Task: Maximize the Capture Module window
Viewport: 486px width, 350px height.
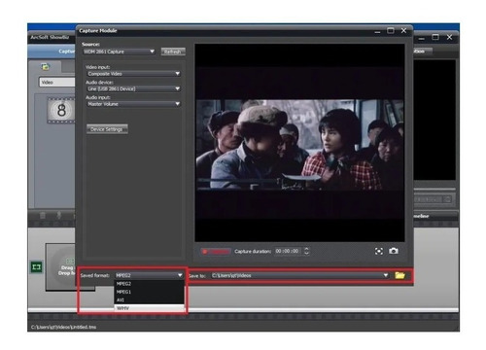Action: point(391,31)
